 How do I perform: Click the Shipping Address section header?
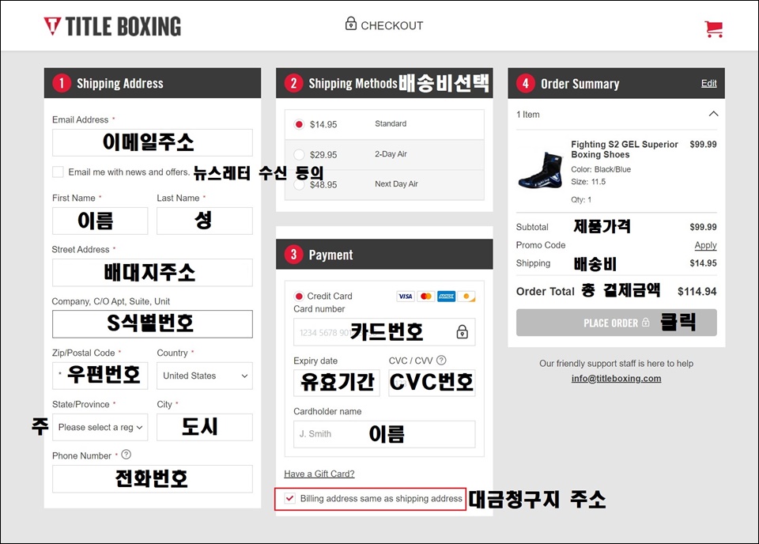point(153,83)
